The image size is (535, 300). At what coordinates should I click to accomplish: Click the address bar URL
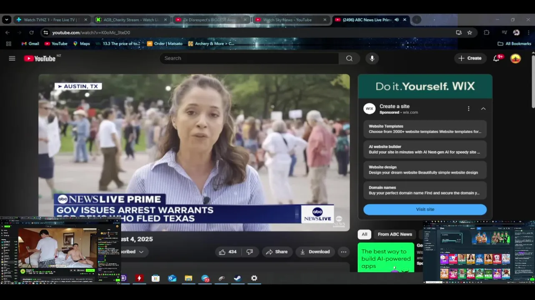pyautogui.click(x=91, y=32)
